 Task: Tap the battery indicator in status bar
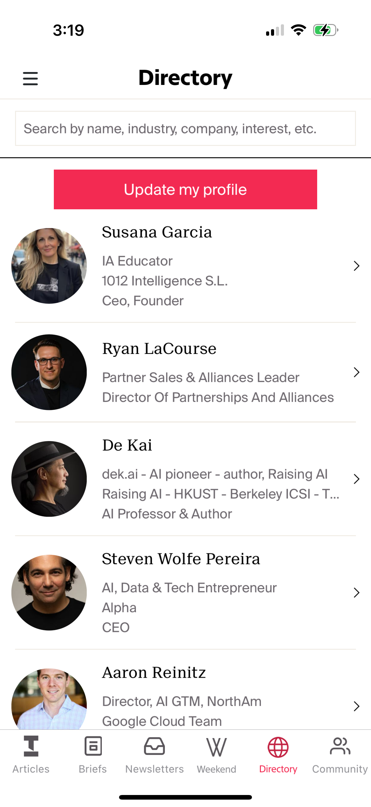point(324,30)
